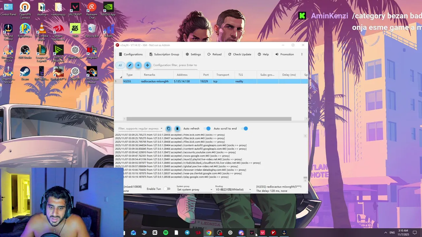The height and width of the screenshot is (237, 422).
Task: Select the Hiddify desktop icon
Action: point(108,31)
